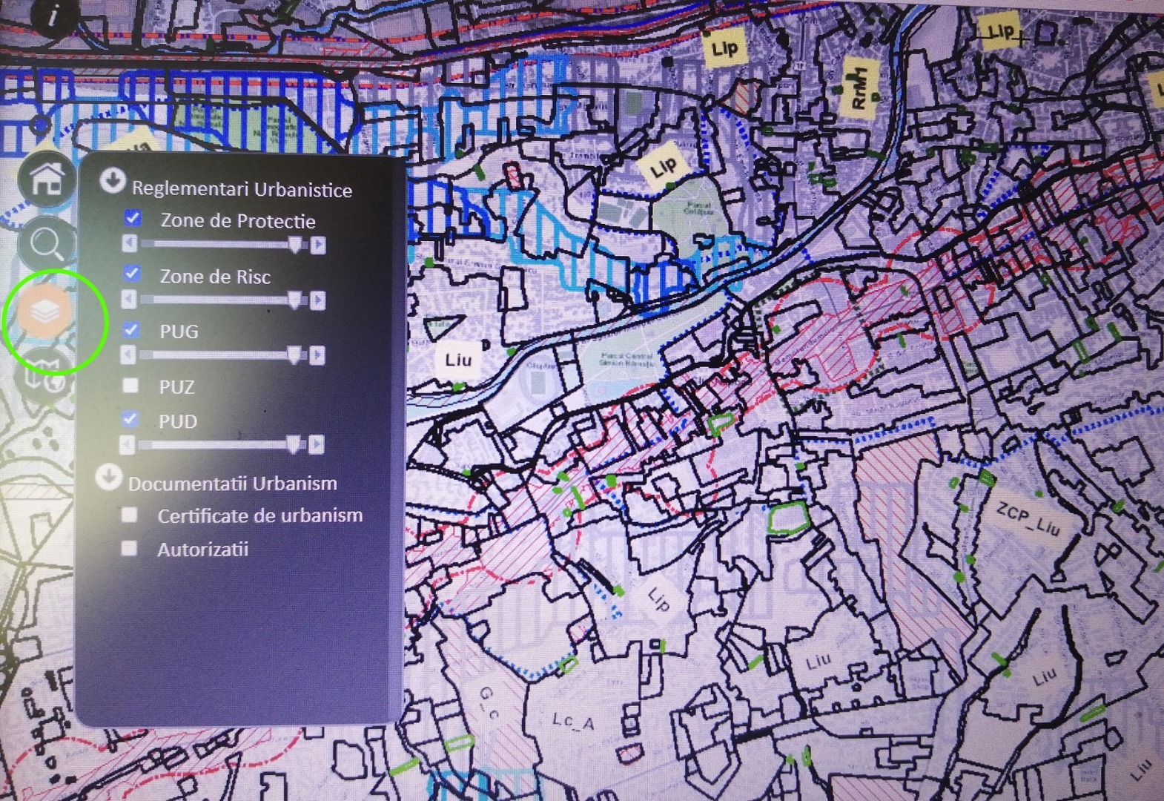This screenshot has width=1164, height=801.
Task: Click the Reglementari Urbanistice heading
Action: coord(242,189)
